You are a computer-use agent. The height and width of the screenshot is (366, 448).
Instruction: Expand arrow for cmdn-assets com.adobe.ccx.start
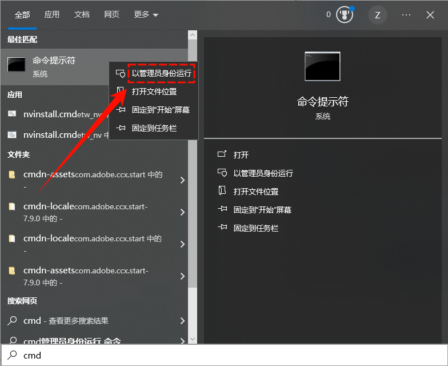click(183, 180)
